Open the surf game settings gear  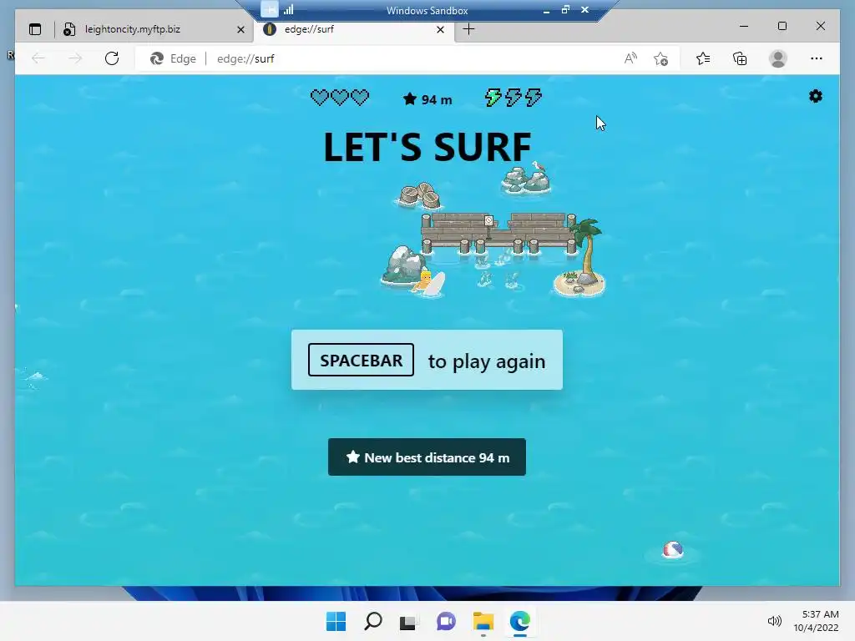(x=815, y=97)
